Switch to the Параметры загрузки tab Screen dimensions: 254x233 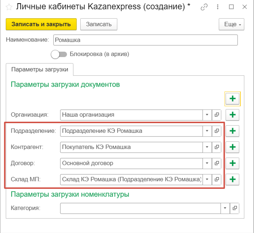click(40, 69)
